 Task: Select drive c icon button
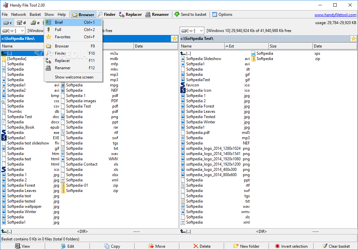tap(8, 23)
